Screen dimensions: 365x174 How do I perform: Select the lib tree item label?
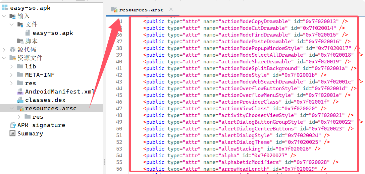pos(31,66)
